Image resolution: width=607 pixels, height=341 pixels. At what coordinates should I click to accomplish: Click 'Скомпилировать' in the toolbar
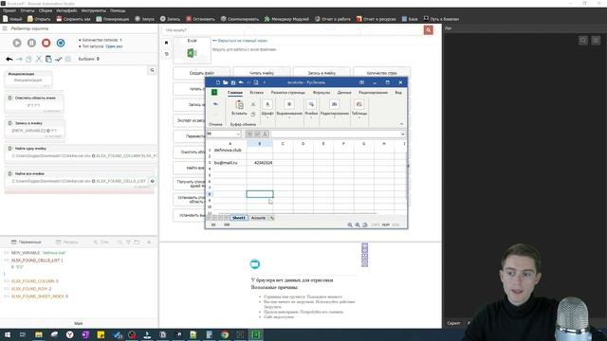pos(240,19)
